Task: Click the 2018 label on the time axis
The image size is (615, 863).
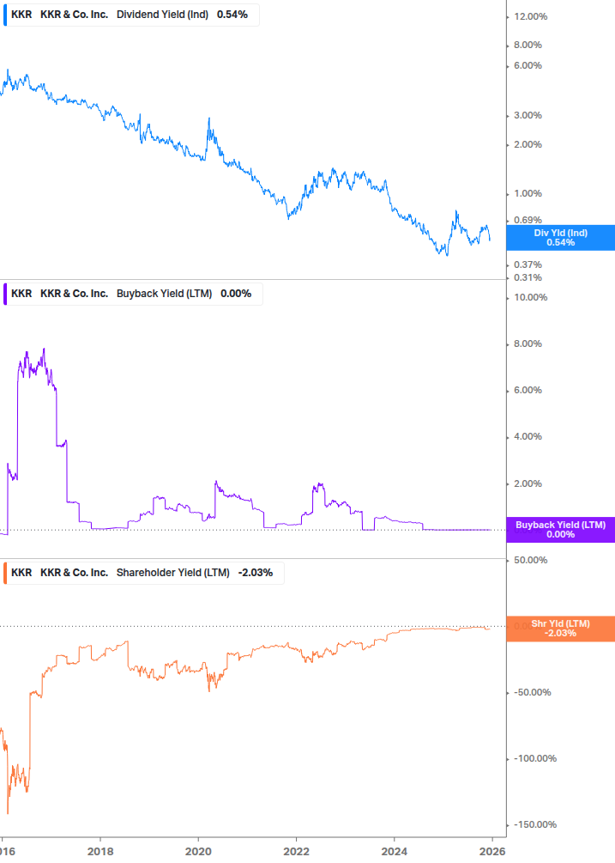Action: [x=100, y=852]
